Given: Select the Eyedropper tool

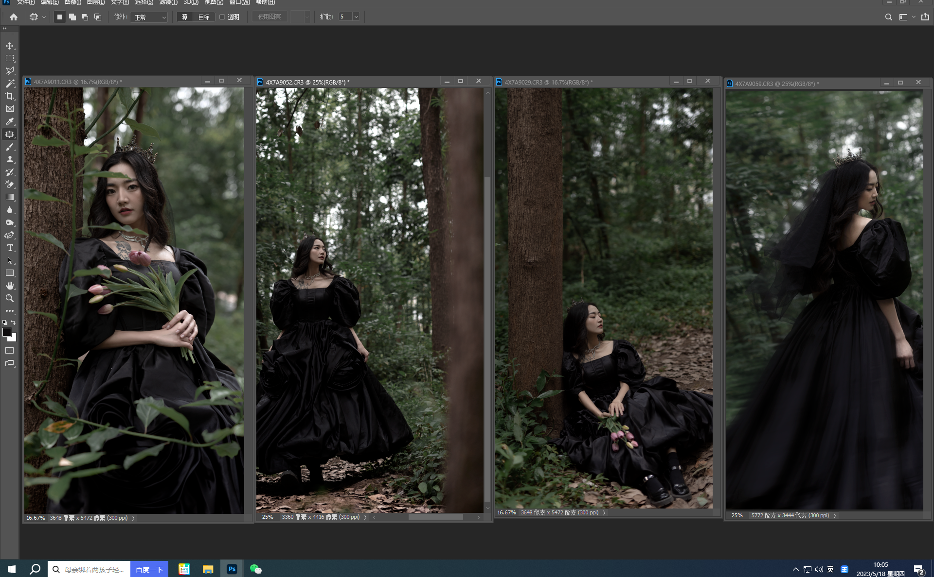Looking at the screenshot, I should tap(10, 121).
